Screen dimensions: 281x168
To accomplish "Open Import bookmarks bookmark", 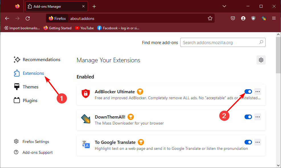I will [x=22, y=28].
